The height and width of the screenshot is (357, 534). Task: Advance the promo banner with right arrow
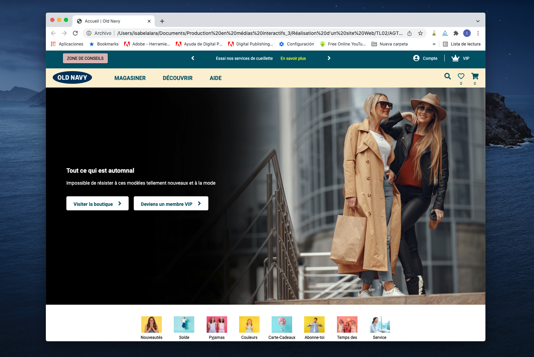(329, 58)
